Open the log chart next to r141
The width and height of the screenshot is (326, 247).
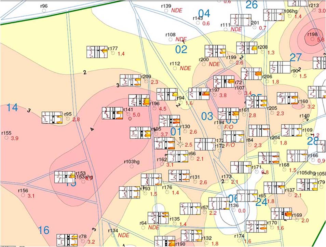(112, 113)
